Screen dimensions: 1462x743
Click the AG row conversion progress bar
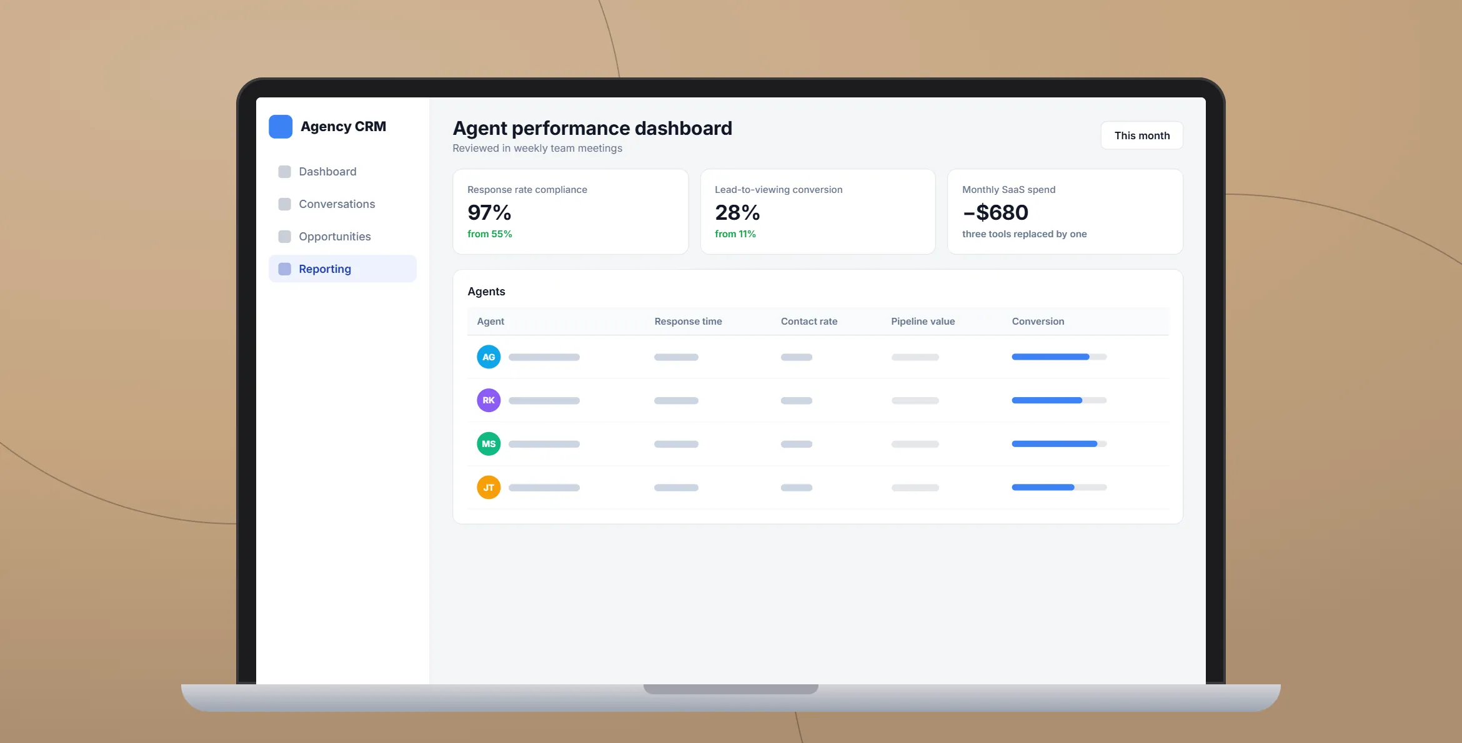click(1059, 357)
